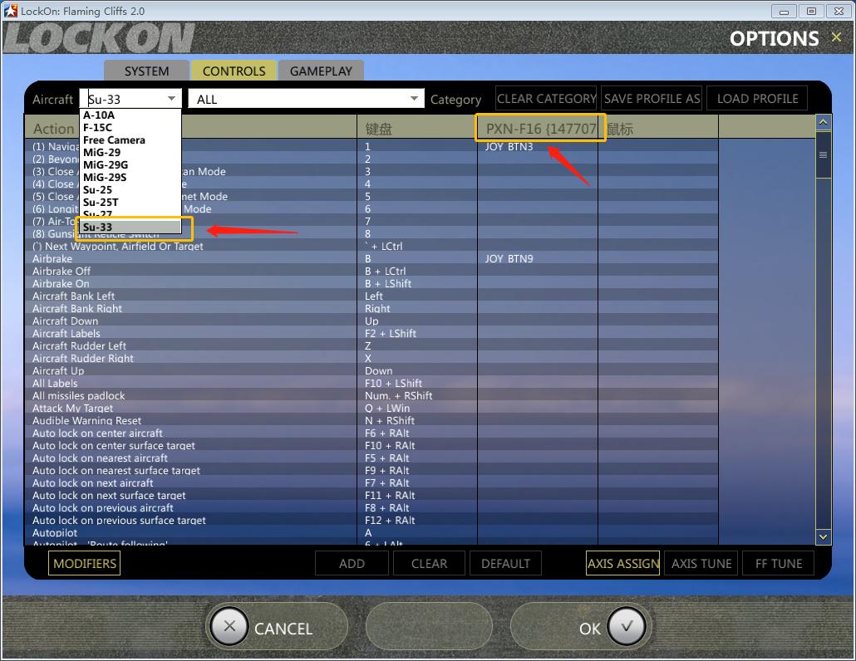Open LOAD PROFILE
Image resolution: width=856 pixels, height=661 pixels.
(757, 99)
